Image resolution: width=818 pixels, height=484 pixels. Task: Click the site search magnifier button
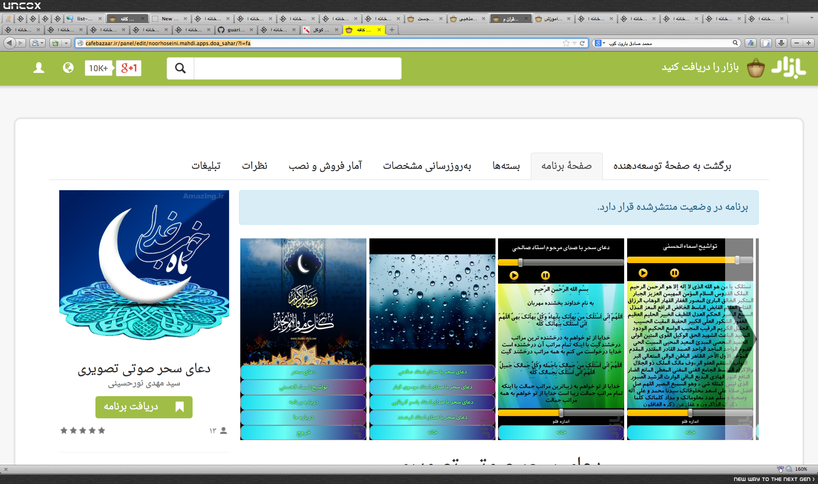pos(180,68)
